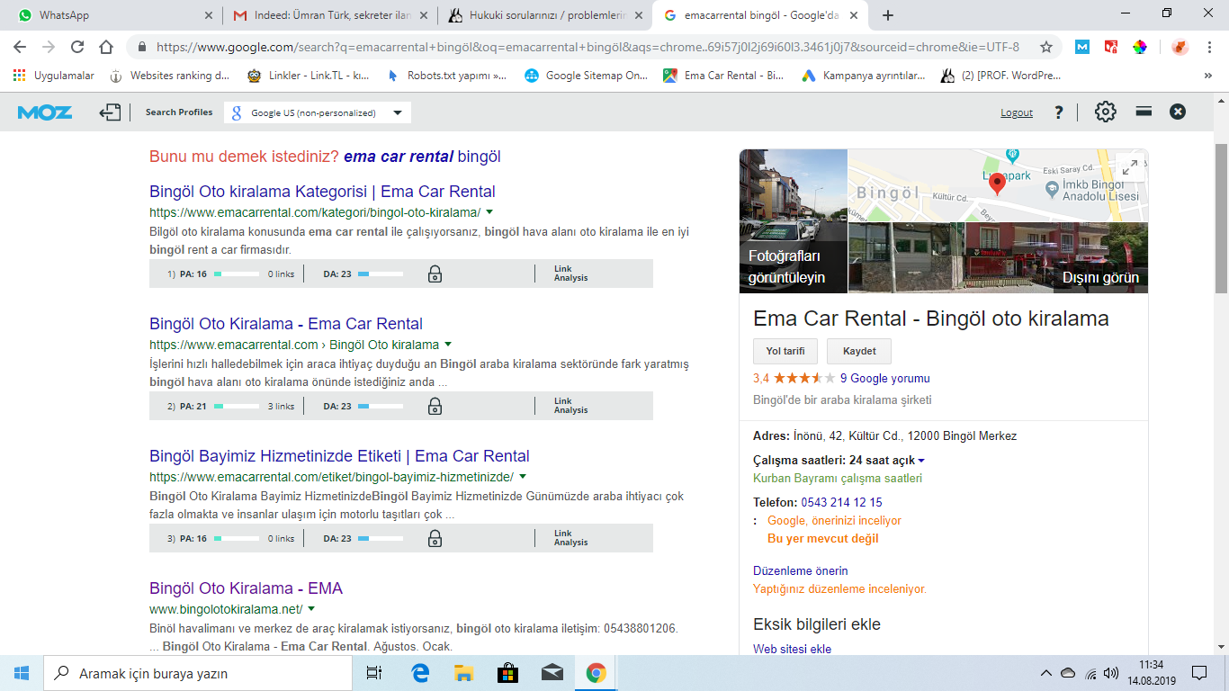Viewport: 1229px width, 691px height.
Task: Open the 9 Google yorumu reviews link
Action: [x=885, y=379]
